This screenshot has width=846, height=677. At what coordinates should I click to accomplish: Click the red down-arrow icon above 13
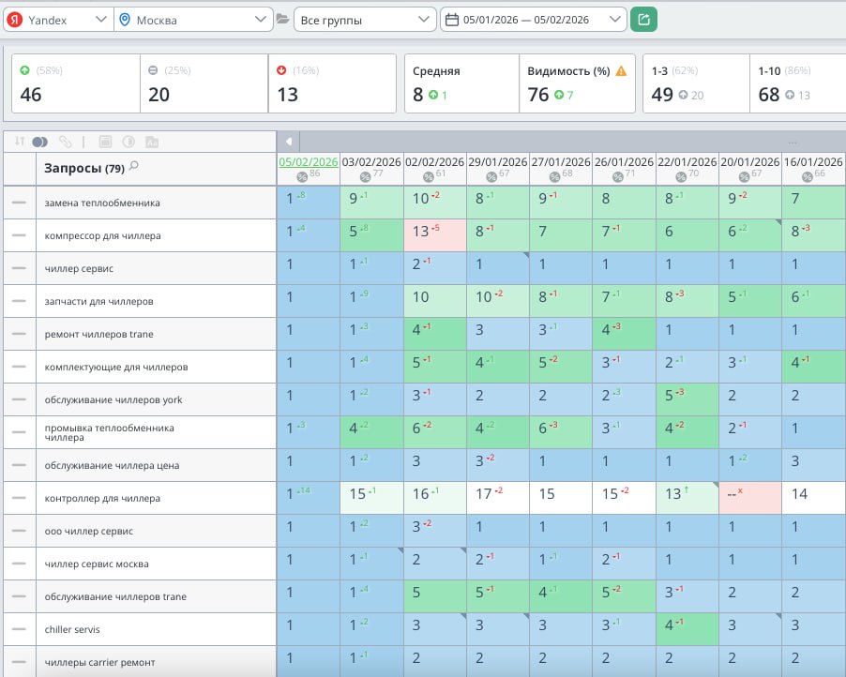tap(281, 70)
